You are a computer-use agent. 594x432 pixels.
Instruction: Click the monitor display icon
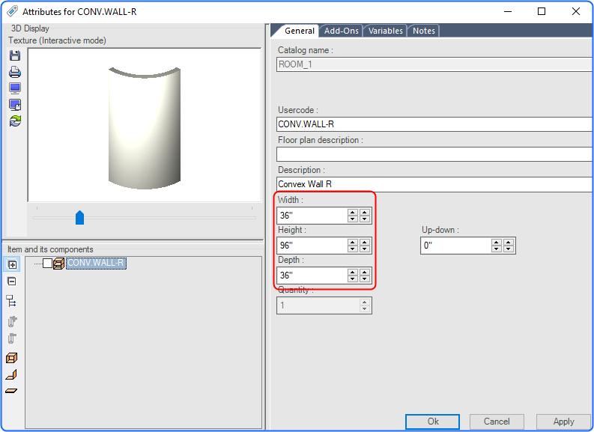14,88
